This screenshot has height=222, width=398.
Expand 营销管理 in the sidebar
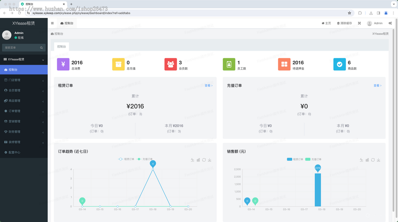24,121
